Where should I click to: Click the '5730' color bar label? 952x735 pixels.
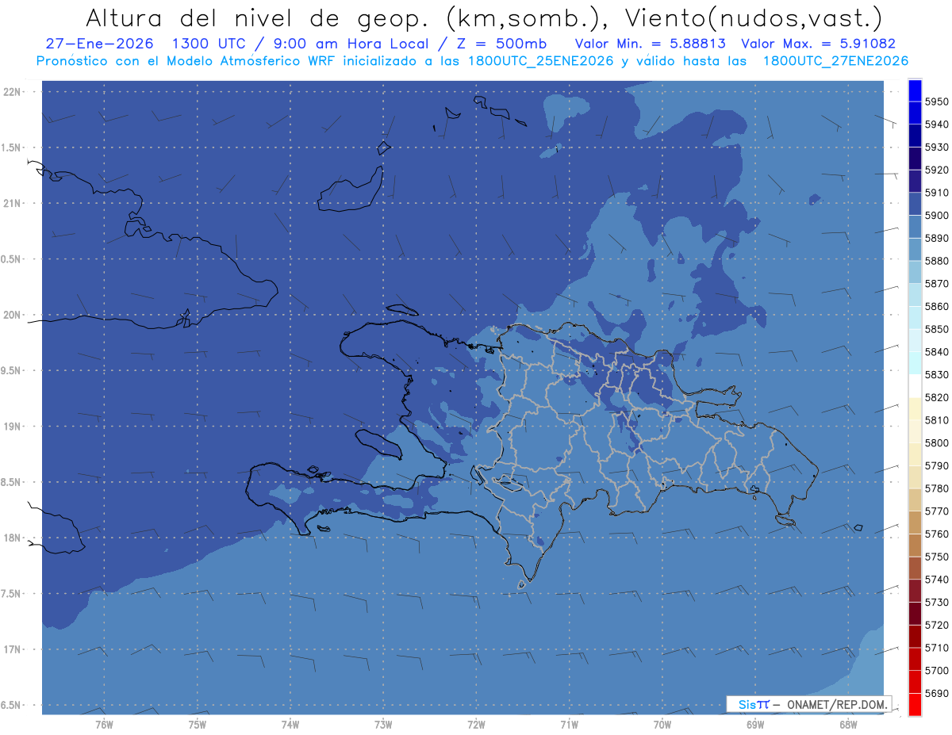click(936, 603)
